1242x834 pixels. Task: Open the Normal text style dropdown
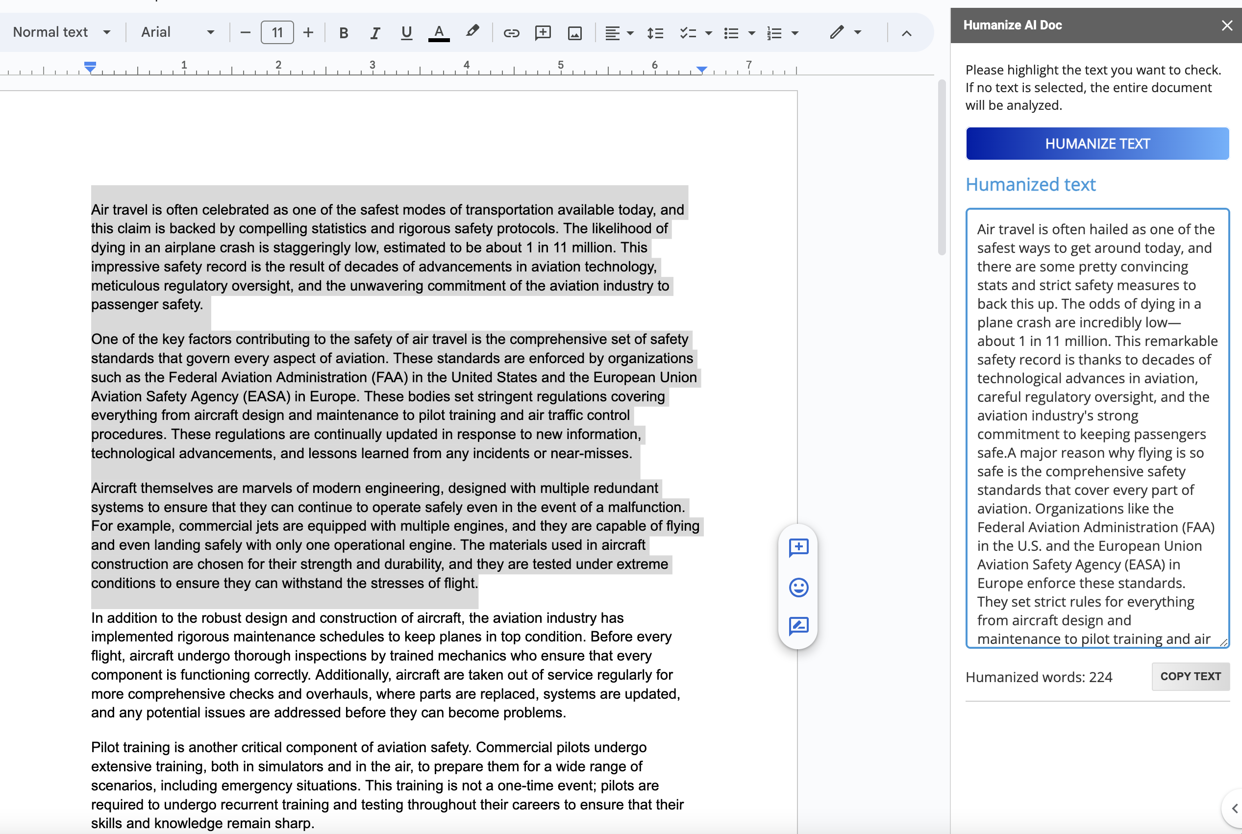point(62,32)
